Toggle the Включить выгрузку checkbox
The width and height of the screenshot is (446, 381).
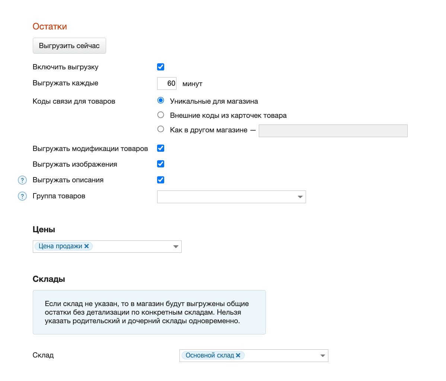[161, 67]
